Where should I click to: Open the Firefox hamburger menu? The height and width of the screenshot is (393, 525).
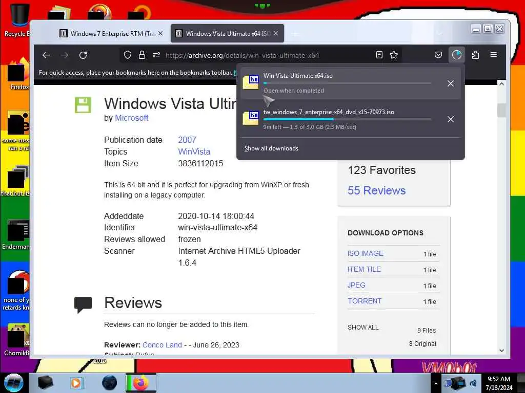tap(494, 54)
